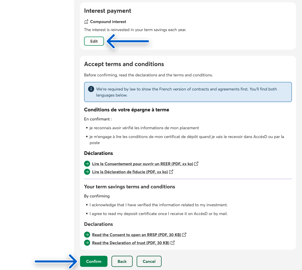Click the French version legal notice banner

click(188, 92)
